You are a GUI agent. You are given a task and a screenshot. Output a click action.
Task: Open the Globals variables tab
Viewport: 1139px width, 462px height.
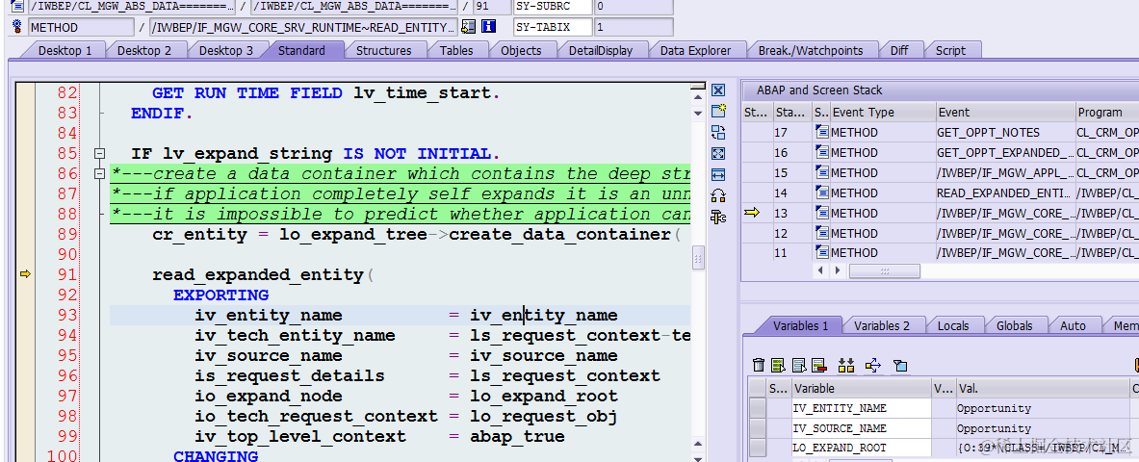[1017, 325]
